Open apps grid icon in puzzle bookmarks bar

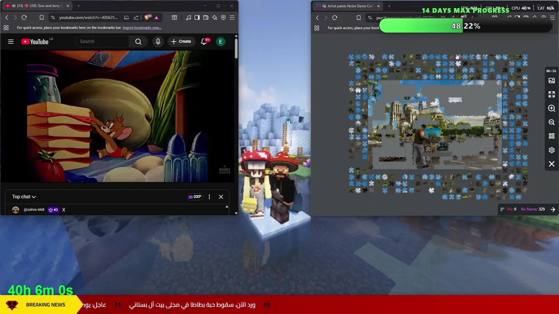point(317,28)
